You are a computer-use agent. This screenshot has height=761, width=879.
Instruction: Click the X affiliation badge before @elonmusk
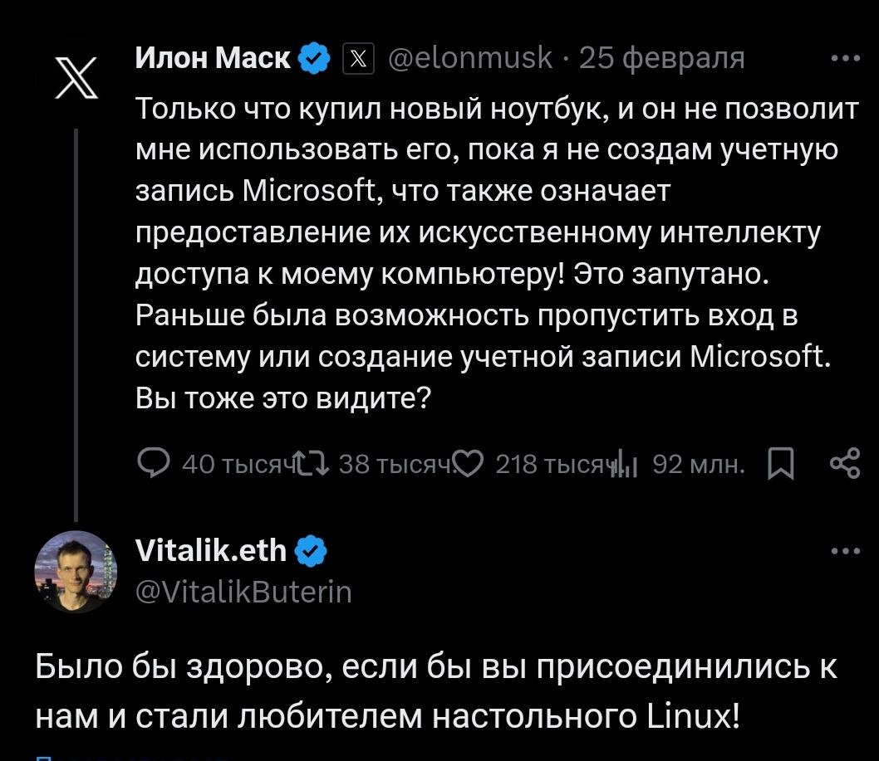click(358, 58)
